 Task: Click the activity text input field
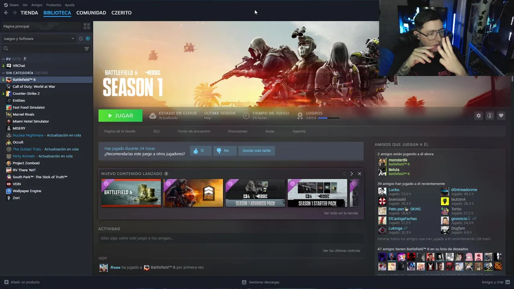tap(231, 238)
